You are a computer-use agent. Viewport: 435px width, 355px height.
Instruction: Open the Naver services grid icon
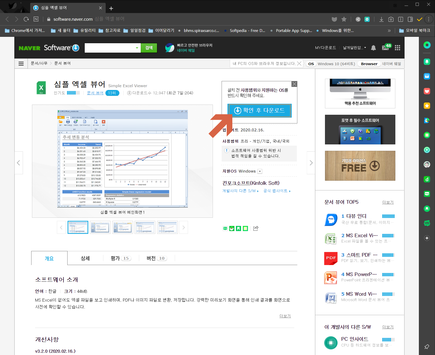pos(397,48)
